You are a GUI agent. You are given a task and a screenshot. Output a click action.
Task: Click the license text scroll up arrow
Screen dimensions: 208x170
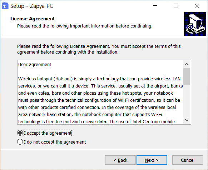187,64
